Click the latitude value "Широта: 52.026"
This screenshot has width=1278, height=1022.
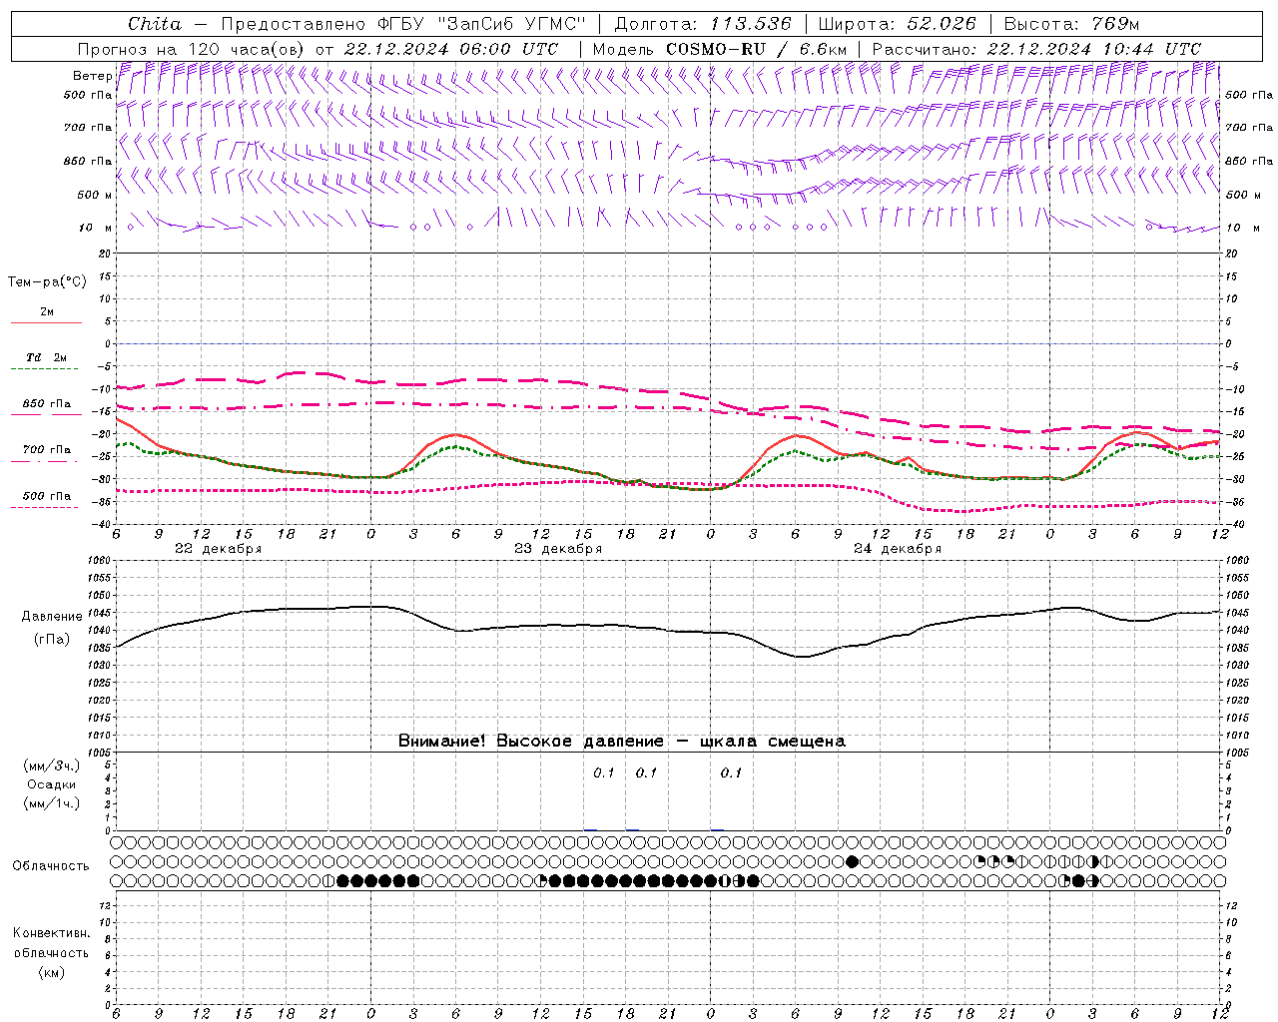[897, 24]
